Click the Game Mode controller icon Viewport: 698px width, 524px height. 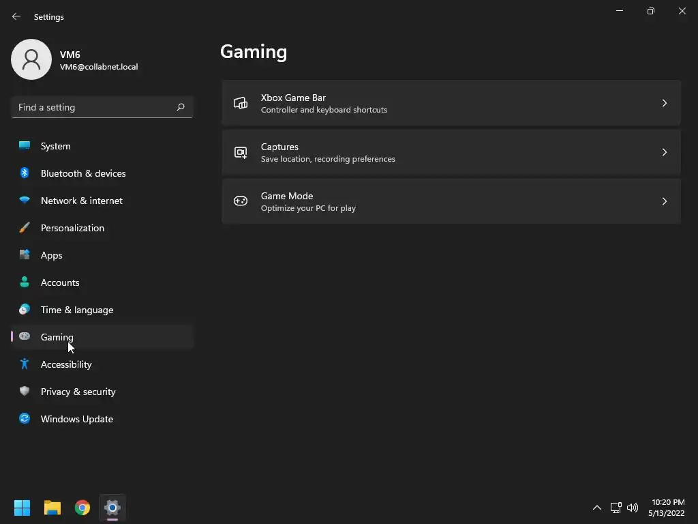[x=241, y=201]
